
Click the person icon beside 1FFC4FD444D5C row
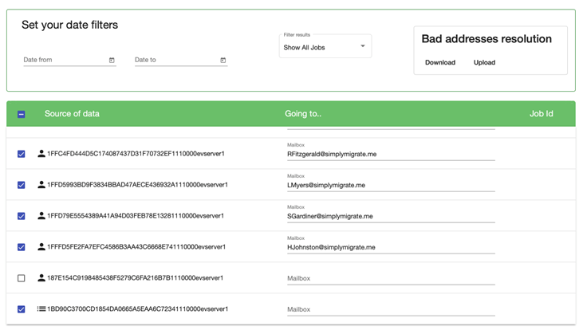tap(41, 154)
